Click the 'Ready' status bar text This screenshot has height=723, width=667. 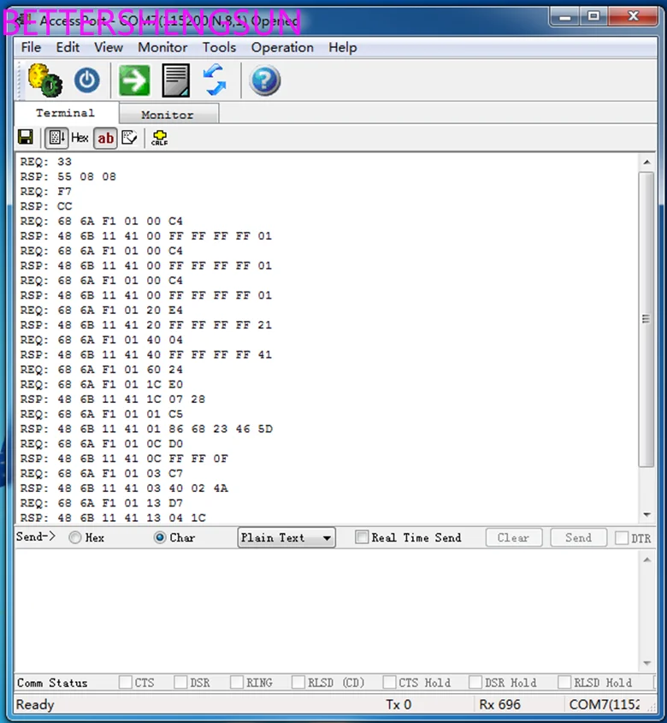tap(35, 704)
